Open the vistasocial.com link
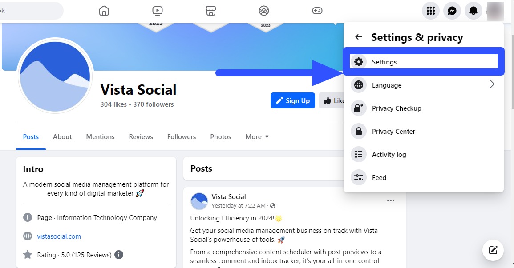This screenshot has width=514, height=268. [59, 236]
